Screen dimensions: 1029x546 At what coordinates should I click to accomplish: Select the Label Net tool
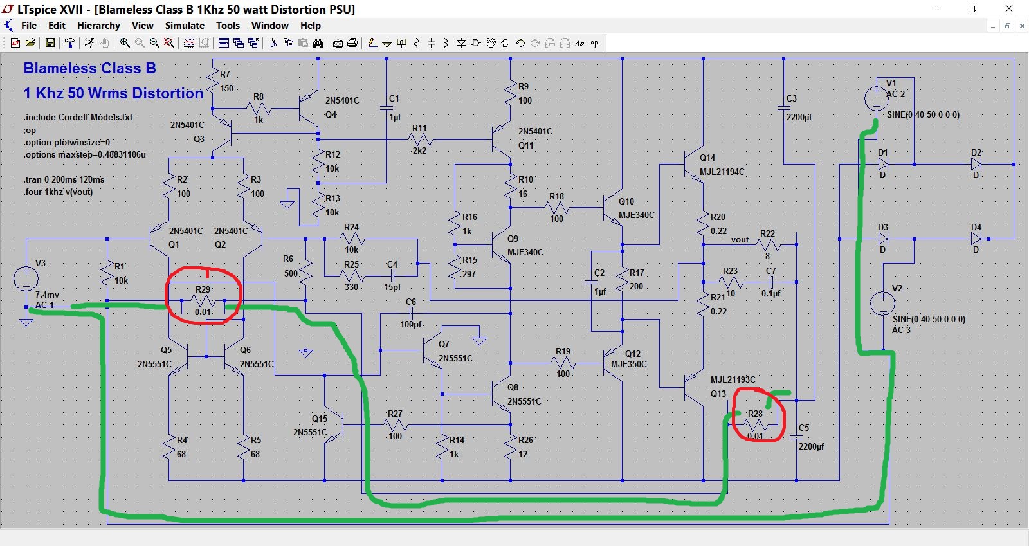401,43
